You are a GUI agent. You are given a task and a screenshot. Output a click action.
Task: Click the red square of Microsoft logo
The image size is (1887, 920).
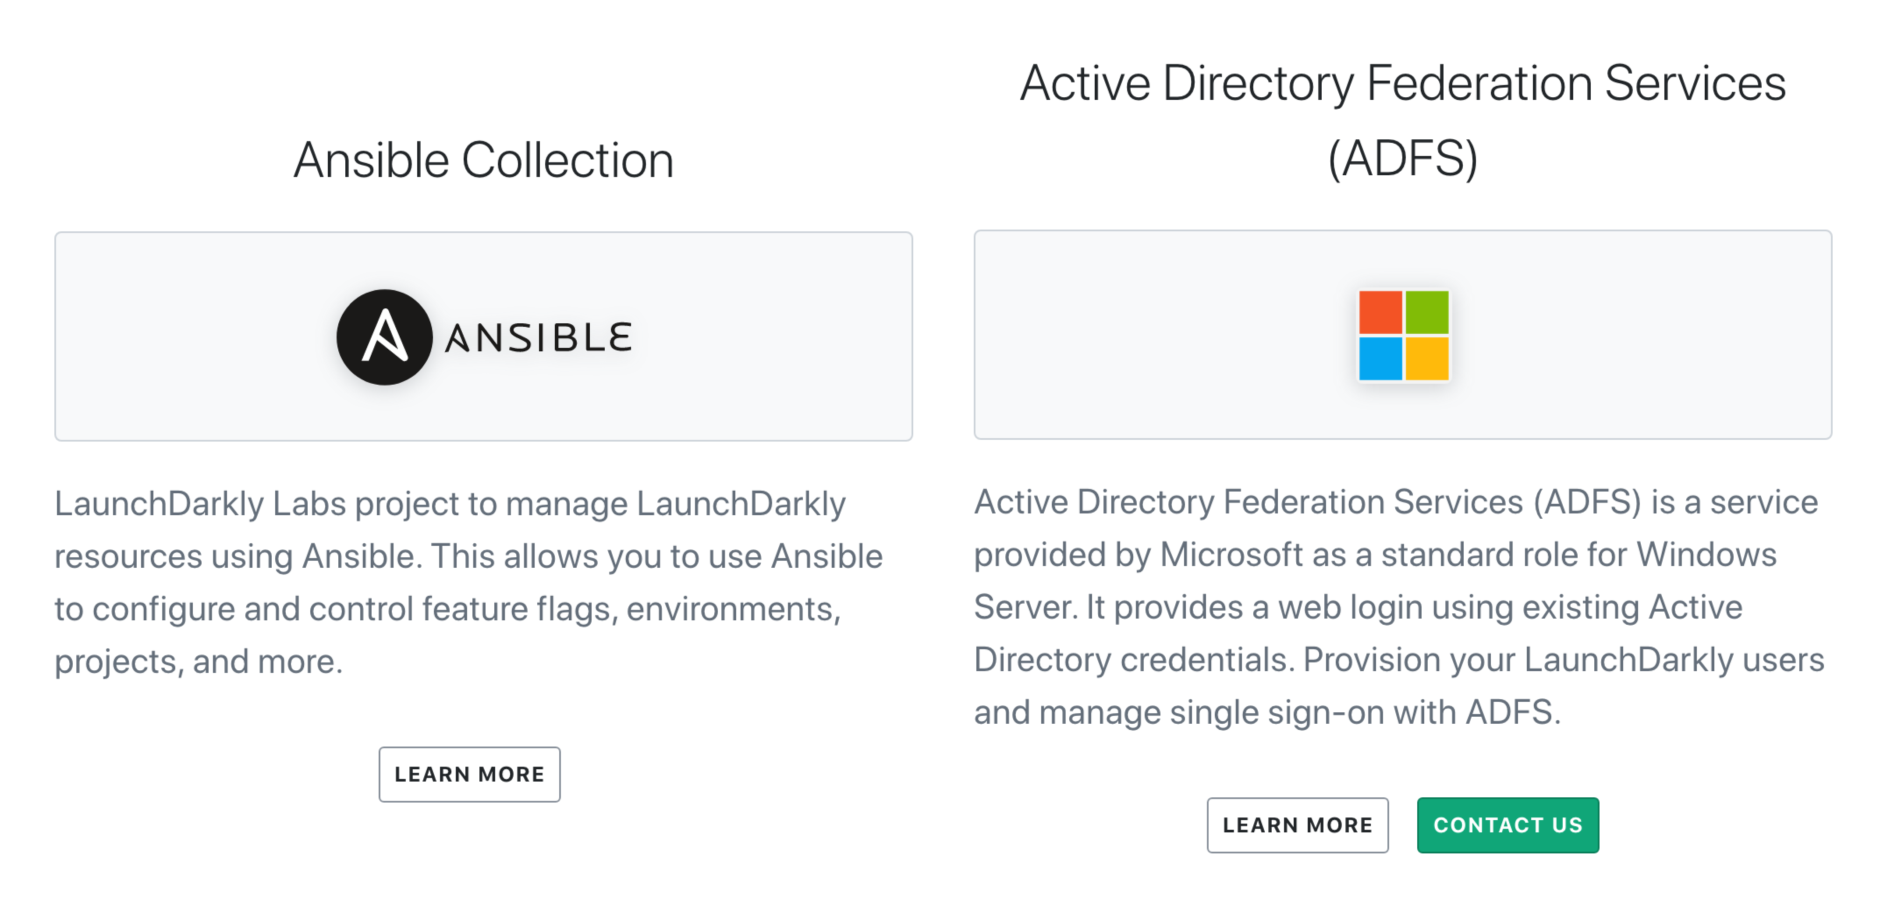click(x=1380, y=312)
